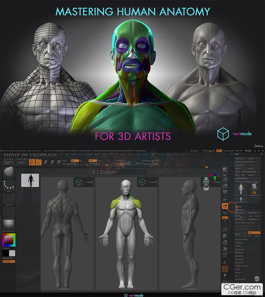Toggle the orange Smt divide option

coord(254,233)
